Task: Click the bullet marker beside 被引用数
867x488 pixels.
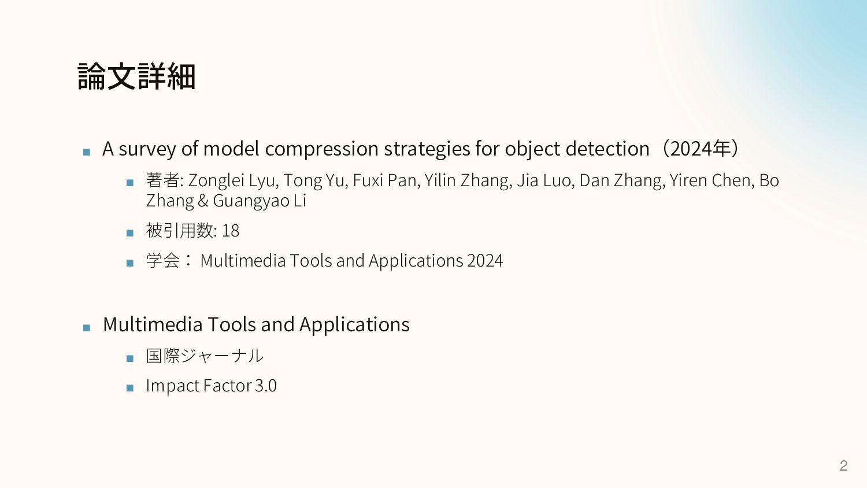Action: pyautogui.click(x=130, y=234)
